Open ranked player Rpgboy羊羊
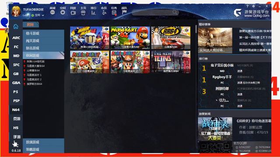This screenshot has width=280, height=157. tap(222, 77)
